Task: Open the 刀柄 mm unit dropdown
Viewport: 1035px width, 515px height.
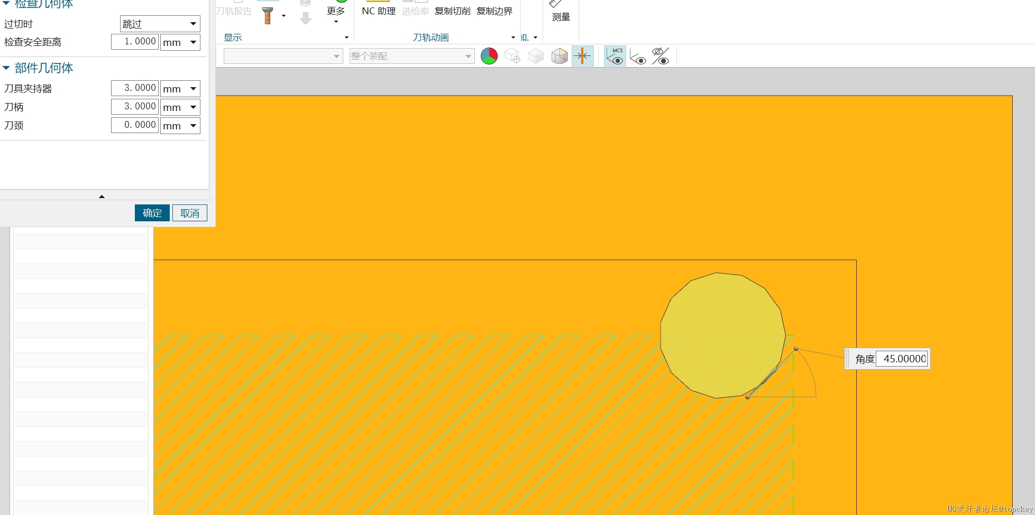Action: (x=180, y=107)
